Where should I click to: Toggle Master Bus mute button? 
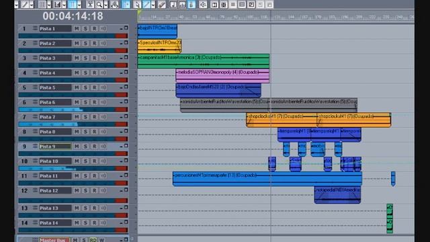75,240
